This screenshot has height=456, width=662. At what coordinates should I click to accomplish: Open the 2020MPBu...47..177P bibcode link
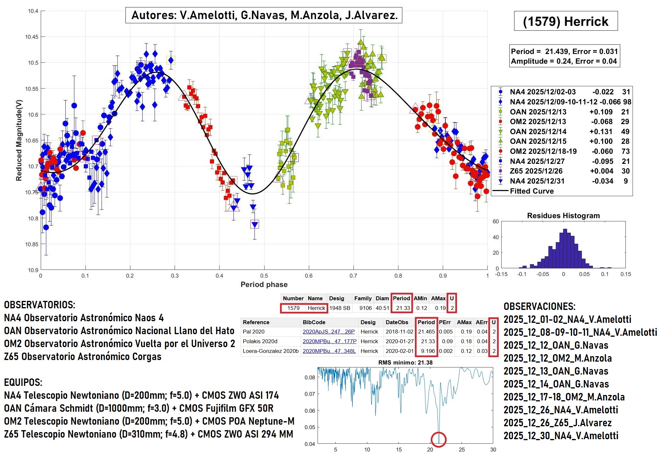pos(329,341)
